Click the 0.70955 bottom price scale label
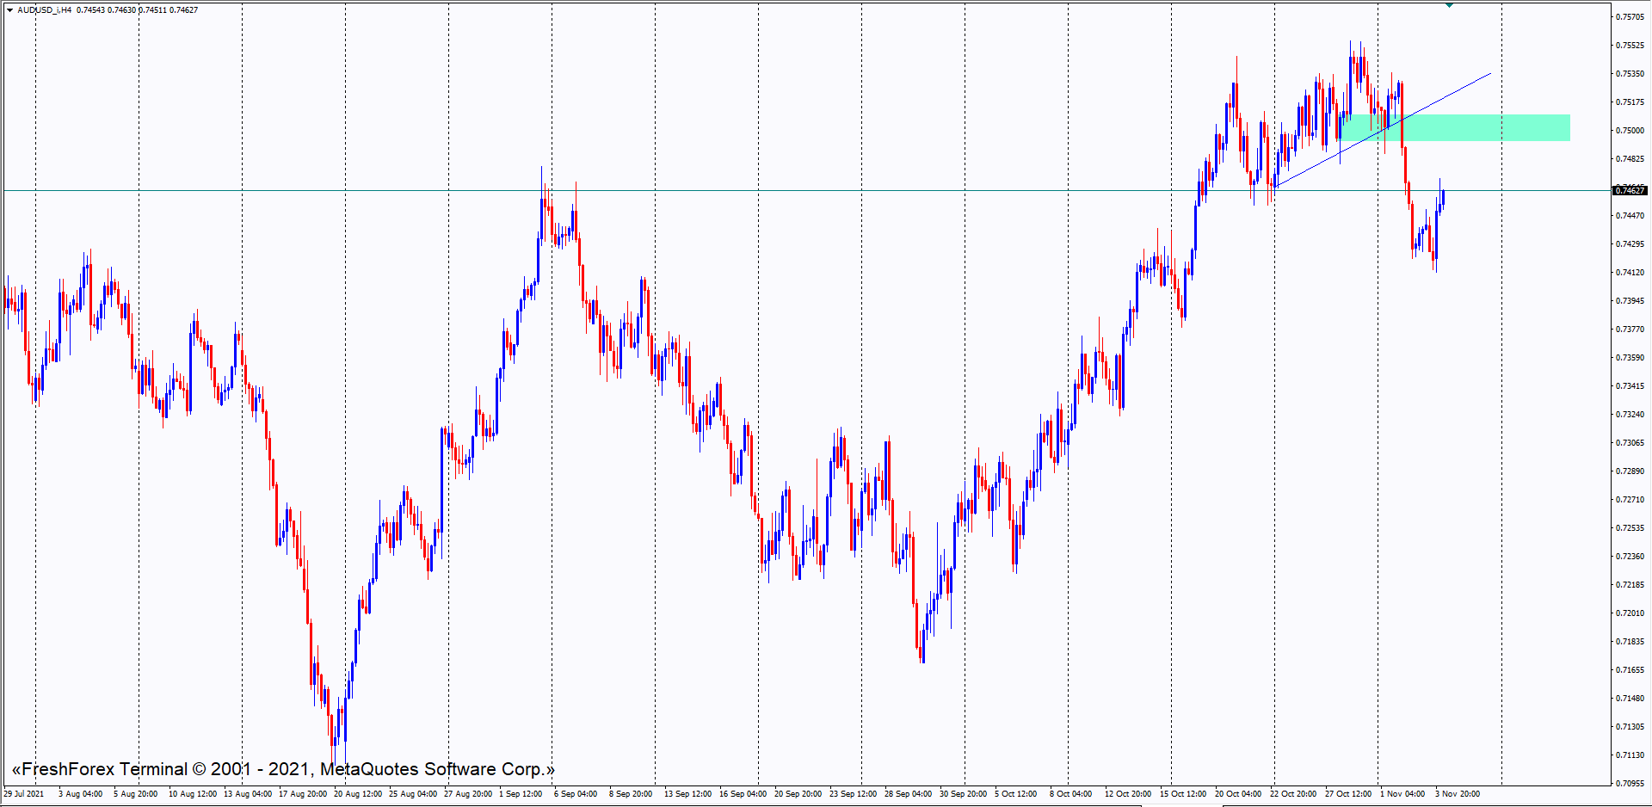 (1630, 784)
